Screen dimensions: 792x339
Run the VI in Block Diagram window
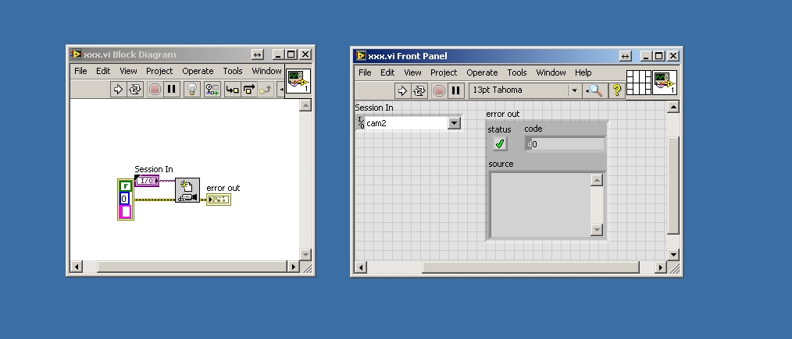click(118, 90)
